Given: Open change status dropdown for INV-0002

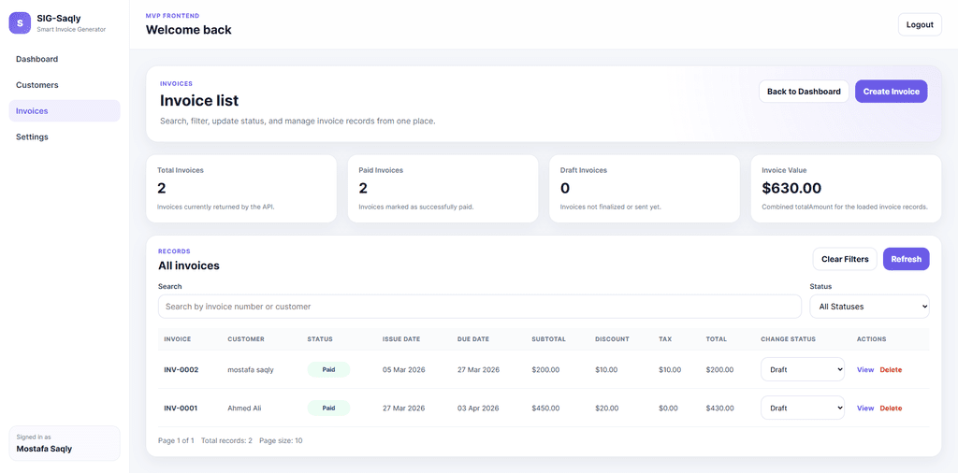Looking at the screenshot, I should pyautogui.click(x=802, y=370).
